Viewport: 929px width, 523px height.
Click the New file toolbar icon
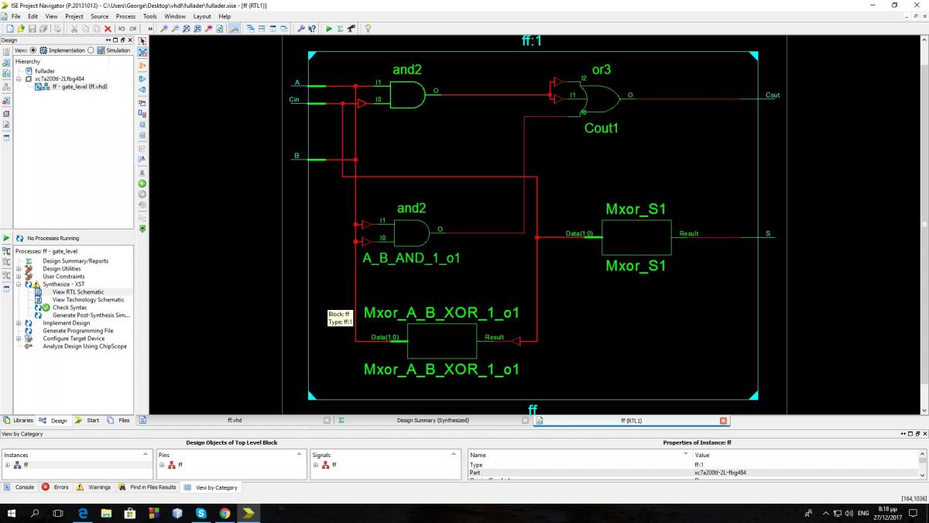pos(9,29)
